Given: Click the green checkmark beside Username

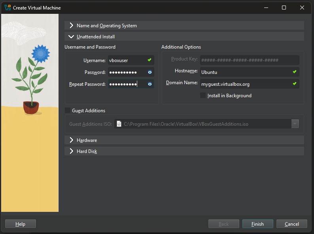Looking at the screenshot, I should coord(149,60).
